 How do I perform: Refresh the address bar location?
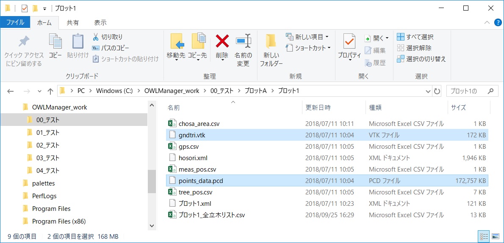tap(437, 91)
